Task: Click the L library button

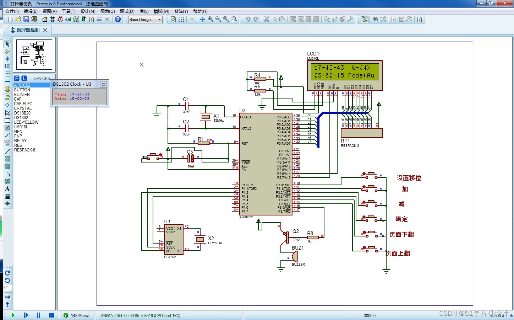Action: (24, 78)
